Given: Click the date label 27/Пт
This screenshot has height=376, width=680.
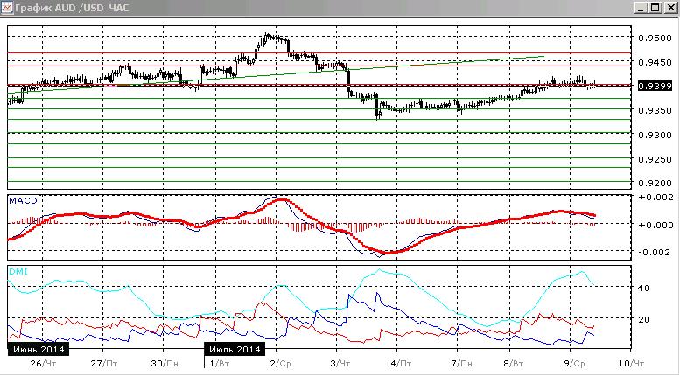Looking at the screenshot, I should click(x=103, y=363).
